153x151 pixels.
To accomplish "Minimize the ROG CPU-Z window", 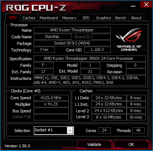I will tap(133, 6).
